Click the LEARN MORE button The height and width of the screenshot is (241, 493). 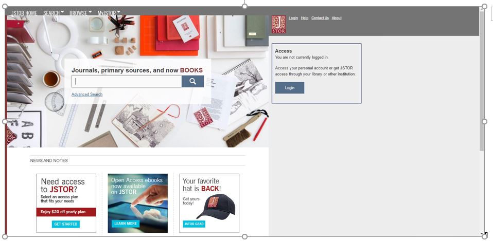coord(126,224)
